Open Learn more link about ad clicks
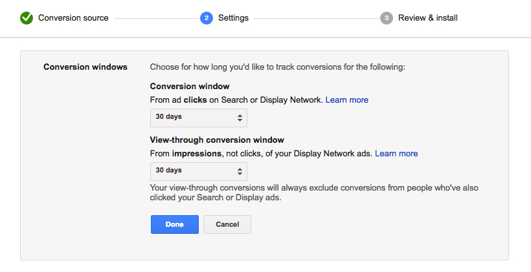 click(347, 100)
